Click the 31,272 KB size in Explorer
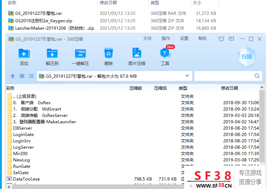This screenshot has height=189, width=267. 206,13
